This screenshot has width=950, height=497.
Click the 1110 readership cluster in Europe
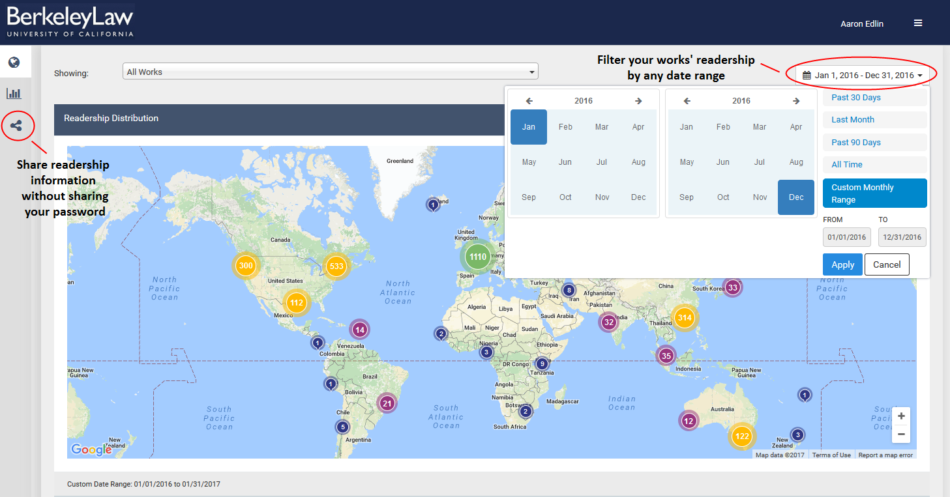tap(478, 257)
